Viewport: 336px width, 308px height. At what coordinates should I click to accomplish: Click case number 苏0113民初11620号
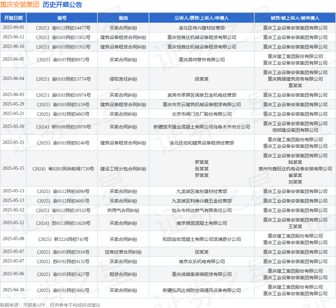71,223
